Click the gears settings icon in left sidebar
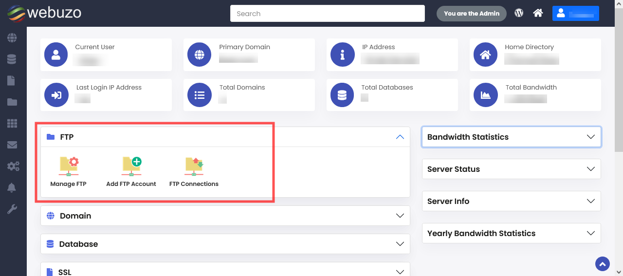Viewport: 623px width, 276px height. click(13, 166)
